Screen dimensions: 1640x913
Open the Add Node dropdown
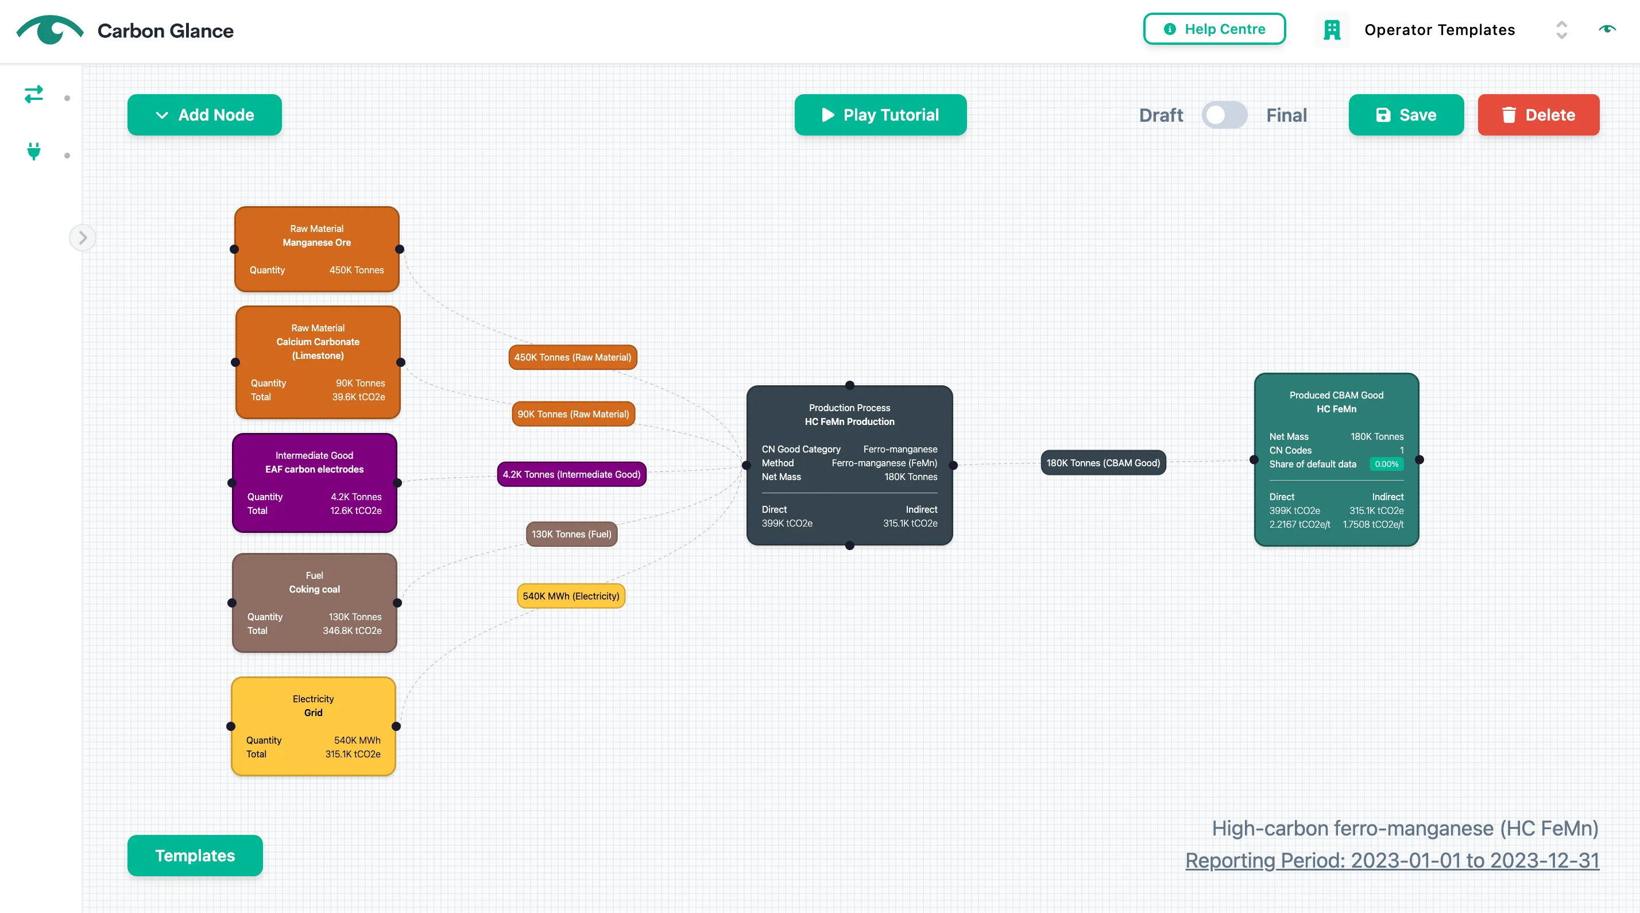[x=204, y=115]
